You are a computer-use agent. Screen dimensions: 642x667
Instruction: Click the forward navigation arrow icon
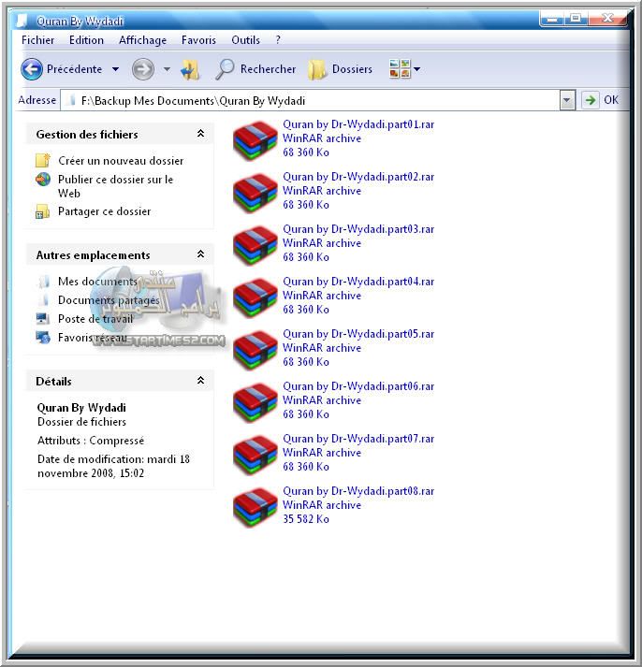142,68
